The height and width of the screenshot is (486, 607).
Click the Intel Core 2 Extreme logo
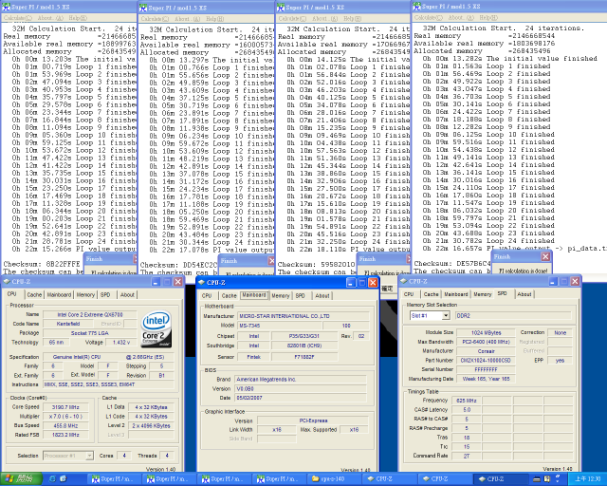156,329
